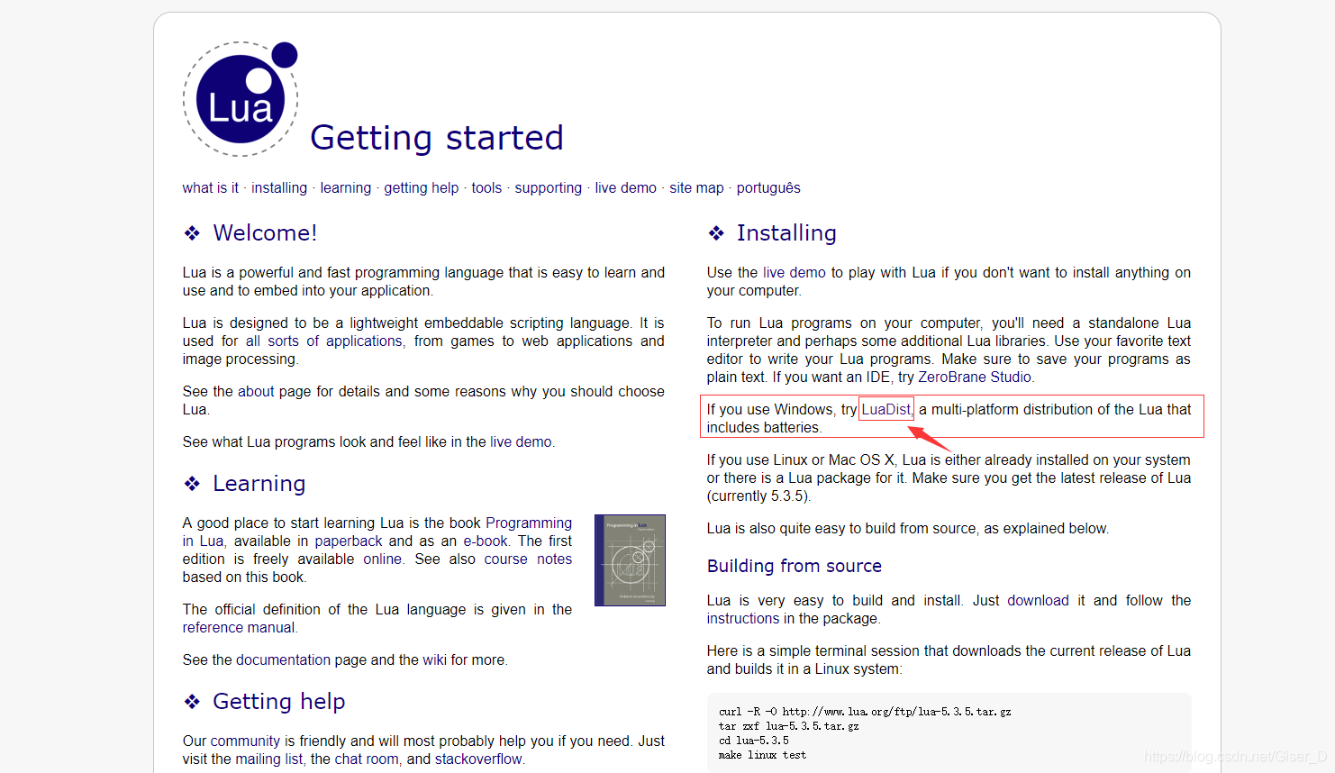Click the 'curl -R -O' command line
Image resolution: width=1335 pixels, height=773 pixels.
(865, 712)
